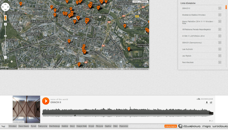
Task: Open the SoundCloud logo link
Action: [x=205, y=99]
